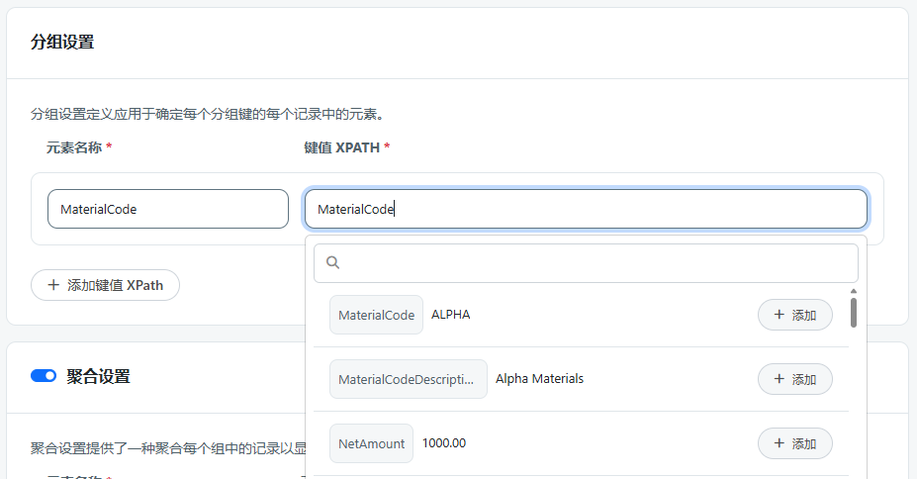Click the 分组设置 section heading
This screenshot has width=917, height=479.
62,42
